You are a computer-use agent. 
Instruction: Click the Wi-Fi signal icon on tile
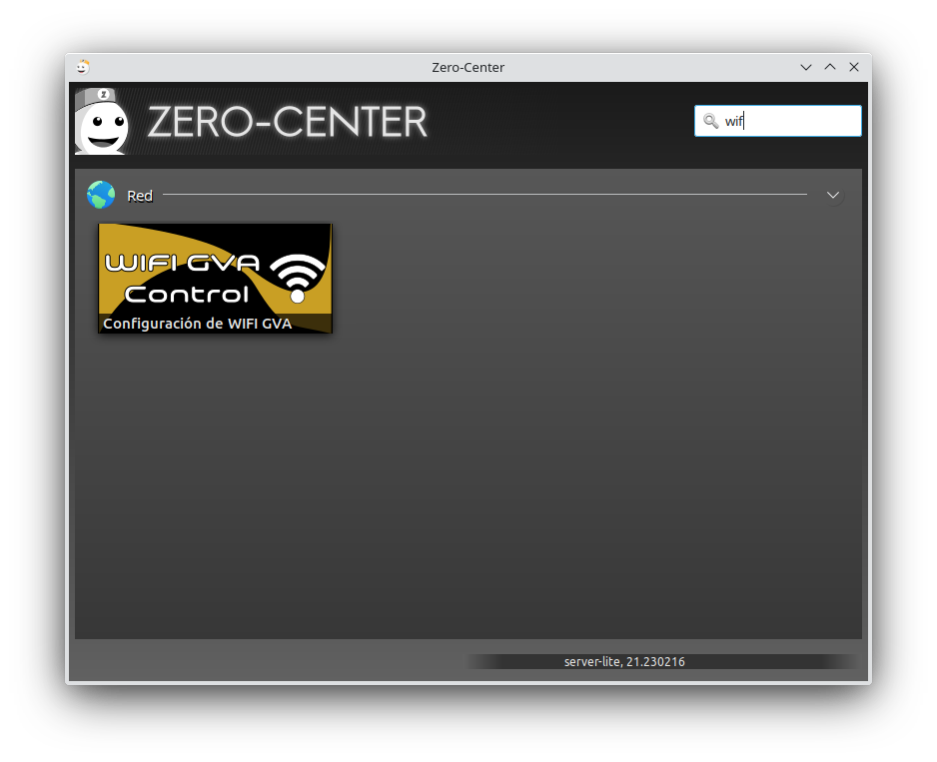point(298,277)
